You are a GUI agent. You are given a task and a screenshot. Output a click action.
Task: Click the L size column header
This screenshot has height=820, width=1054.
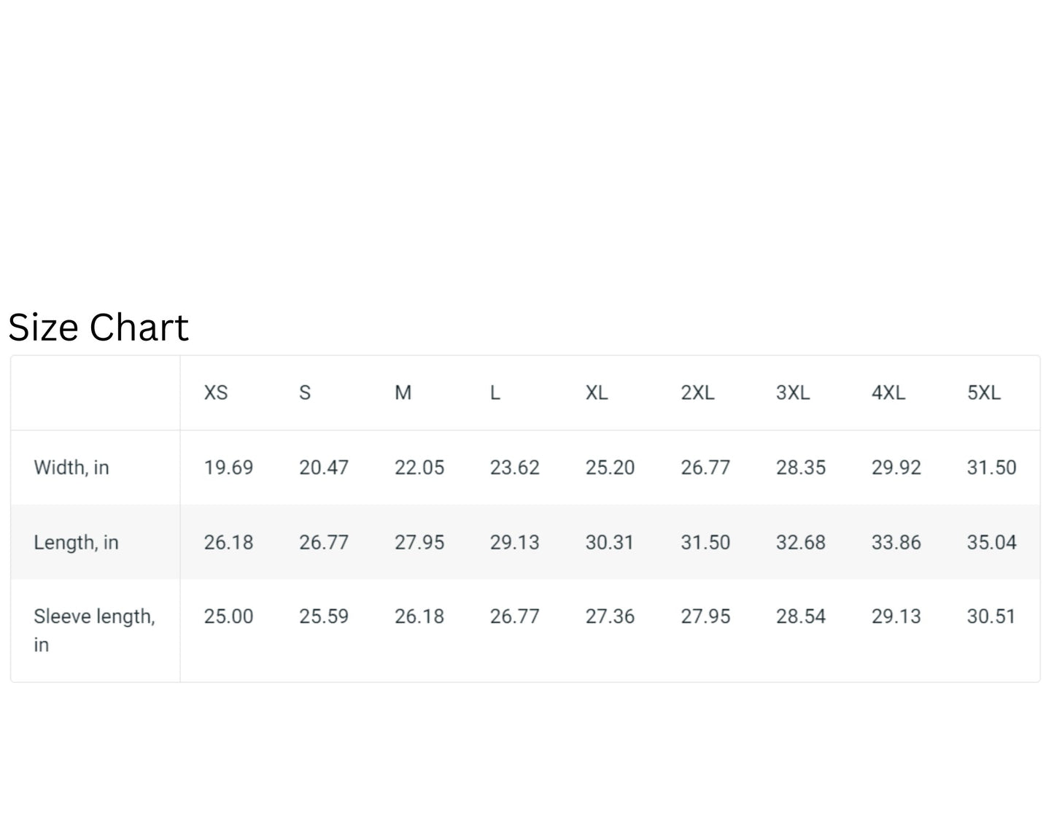pos(495,393)
